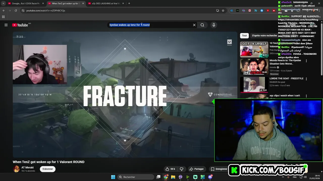This screenshot has height=181, width=323.
Task: Open Task View on the taskbar
Action: tap(158, 177)
